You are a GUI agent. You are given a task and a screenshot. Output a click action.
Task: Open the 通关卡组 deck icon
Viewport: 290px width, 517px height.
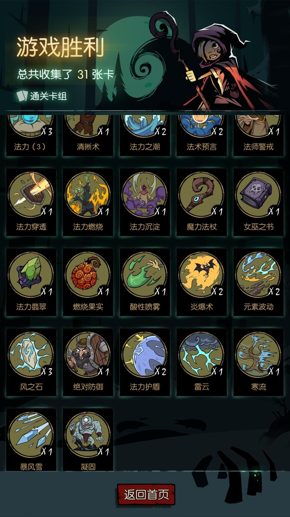22,96
